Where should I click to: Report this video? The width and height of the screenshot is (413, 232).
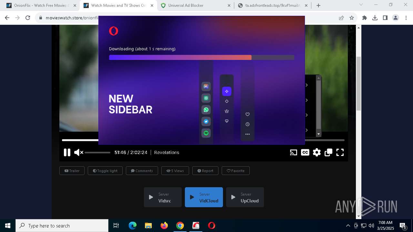point(205,171)
